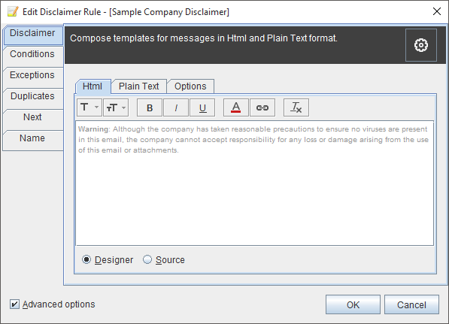449x324 pixels.
Task: Open settings via the gear icon
Action: pyautogui.click(x=421, y=45)
